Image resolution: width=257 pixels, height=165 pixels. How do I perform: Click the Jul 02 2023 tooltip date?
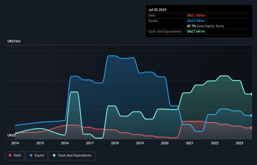[157, 10]
